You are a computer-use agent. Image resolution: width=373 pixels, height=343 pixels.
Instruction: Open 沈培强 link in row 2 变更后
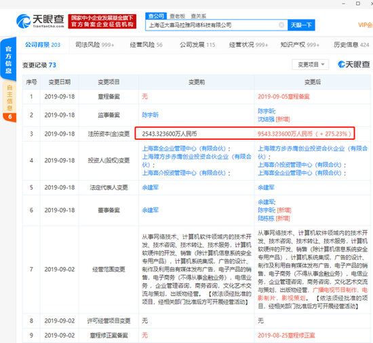266,119
